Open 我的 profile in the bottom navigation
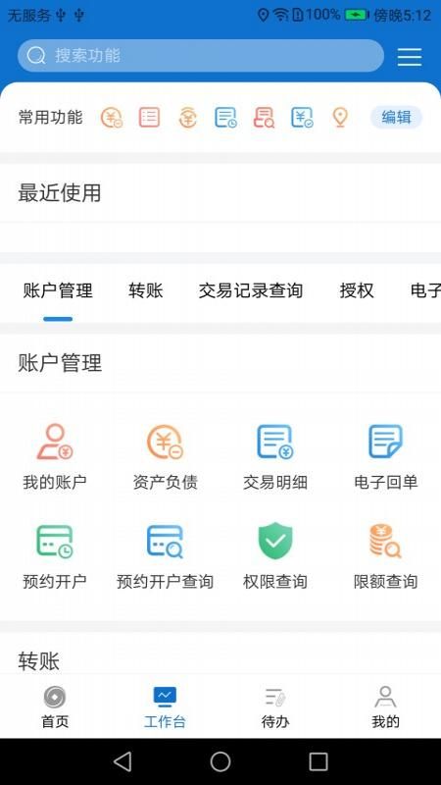Image resolution: width=441 pixels, height=785 pixels. [385, 706]
